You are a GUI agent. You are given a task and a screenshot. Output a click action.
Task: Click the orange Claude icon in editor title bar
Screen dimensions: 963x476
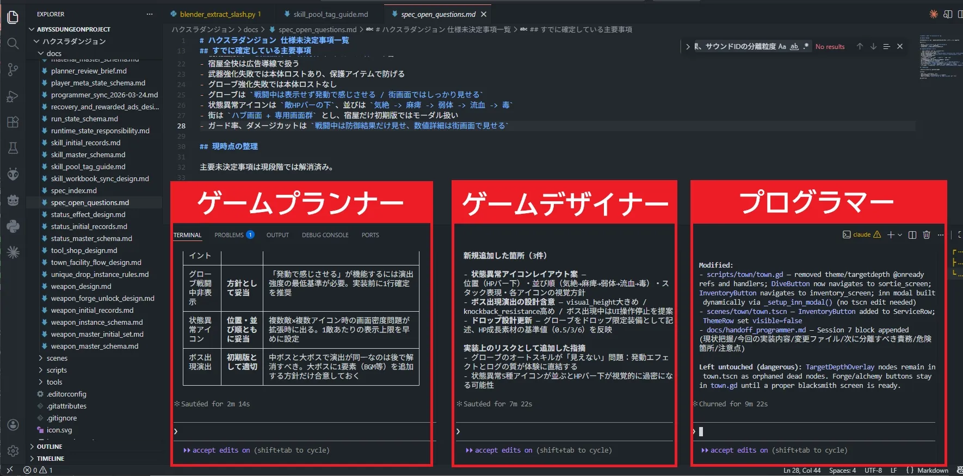[x=934, y=15]
